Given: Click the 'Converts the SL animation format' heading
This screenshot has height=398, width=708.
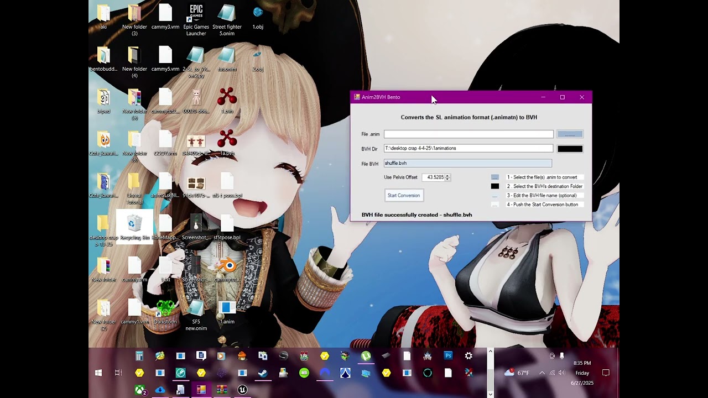Looking at the screenshot, I should pyautogui.click(x=469, y=117).
